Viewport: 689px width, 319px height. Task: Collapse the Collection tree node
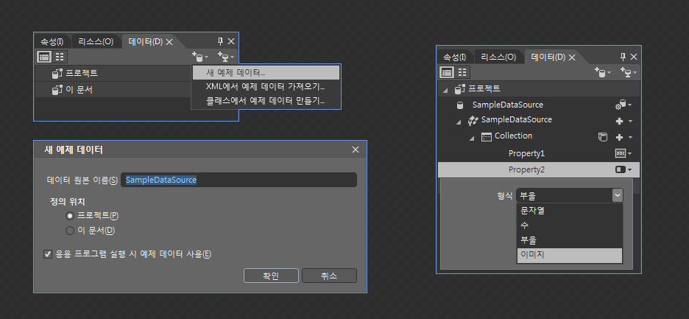(x=472, y=139)
